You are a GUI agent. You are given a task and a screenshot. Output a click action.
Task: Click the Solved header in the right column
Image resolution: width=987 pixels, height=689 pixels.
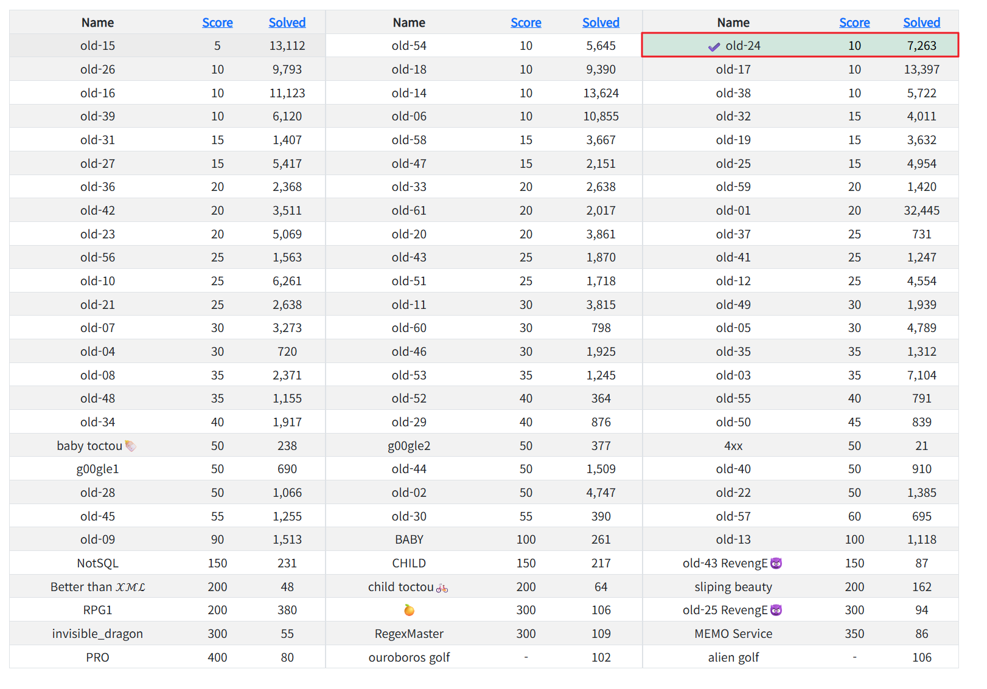pyautogui.click(x=921, y=23)
